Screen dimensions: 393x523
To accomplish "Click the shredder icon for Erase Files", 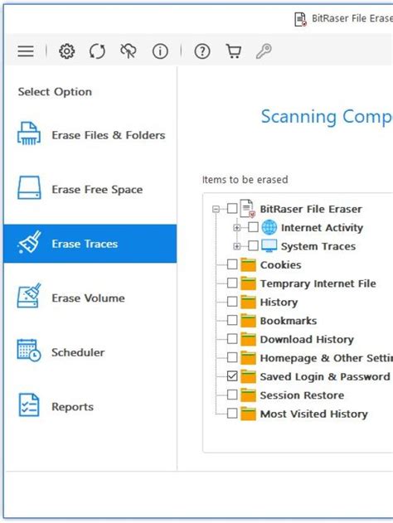I will tap(29, 133).
